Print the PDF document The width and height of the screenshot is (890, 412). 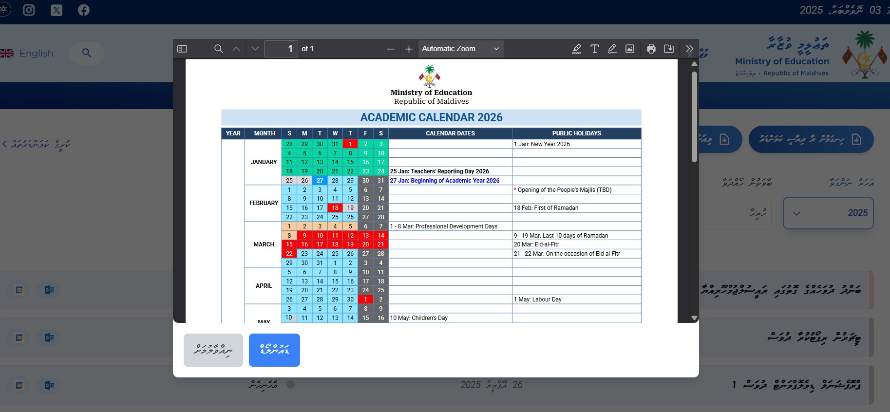click(651, 49)
